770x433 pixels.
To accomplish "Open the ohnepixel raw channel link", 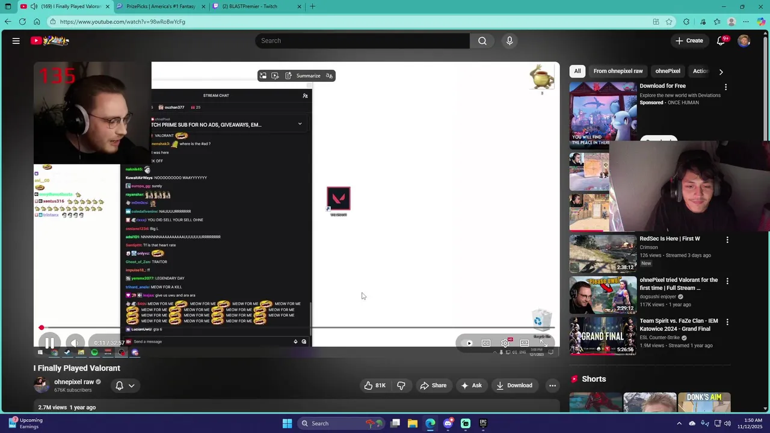I will tap(74, 382).
